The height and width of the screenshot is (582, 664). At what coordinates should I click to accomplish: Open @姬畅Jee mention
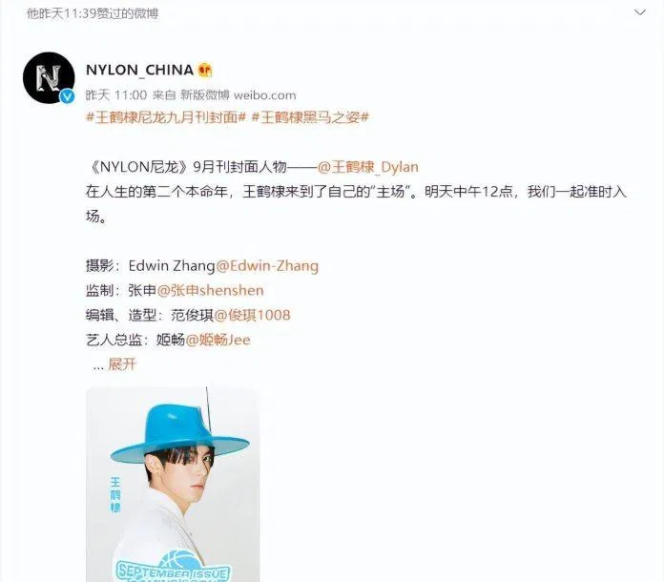[218, 340]
